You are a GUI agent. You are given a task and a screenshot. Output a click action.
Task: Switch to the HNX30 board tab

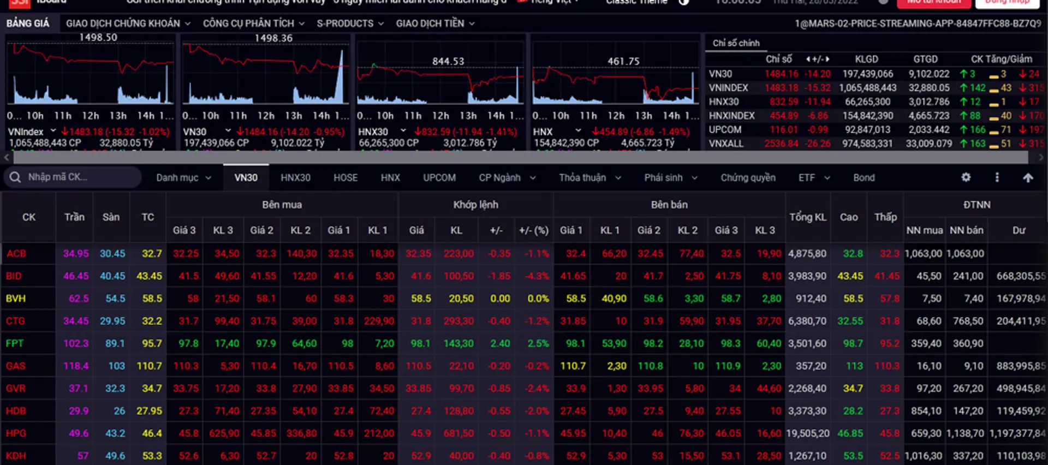click(295, 177)
